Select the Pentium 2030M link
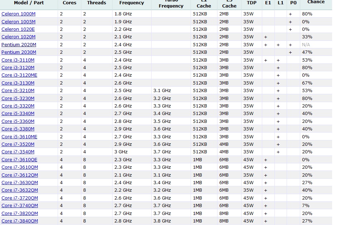340x225 pixels. 19,52
